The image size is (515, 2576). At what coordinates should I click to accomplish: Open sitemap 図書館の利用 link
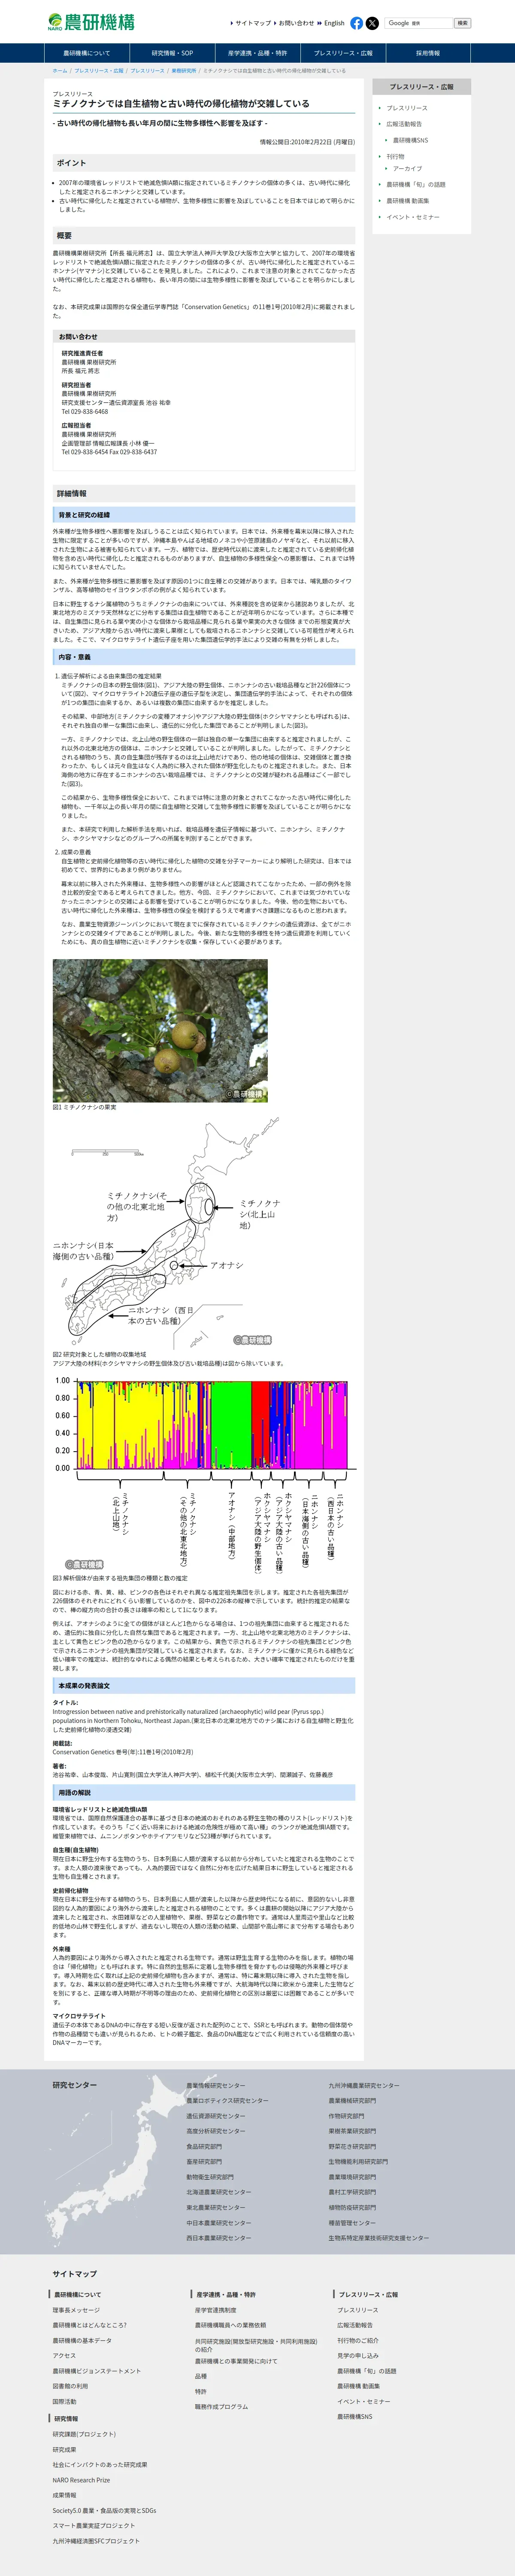click(71, 2386)
